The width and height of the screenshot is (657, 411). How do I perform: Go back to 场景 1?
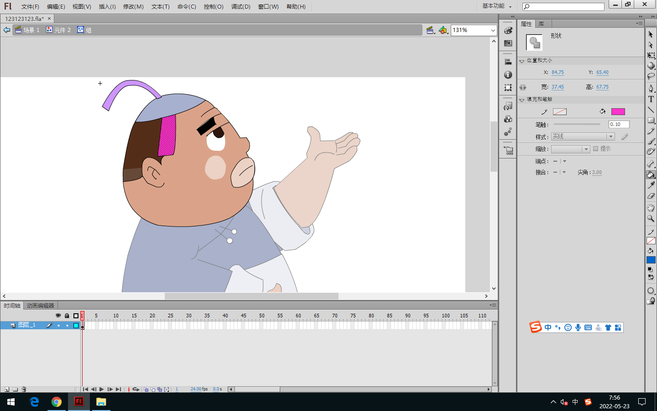27,30
